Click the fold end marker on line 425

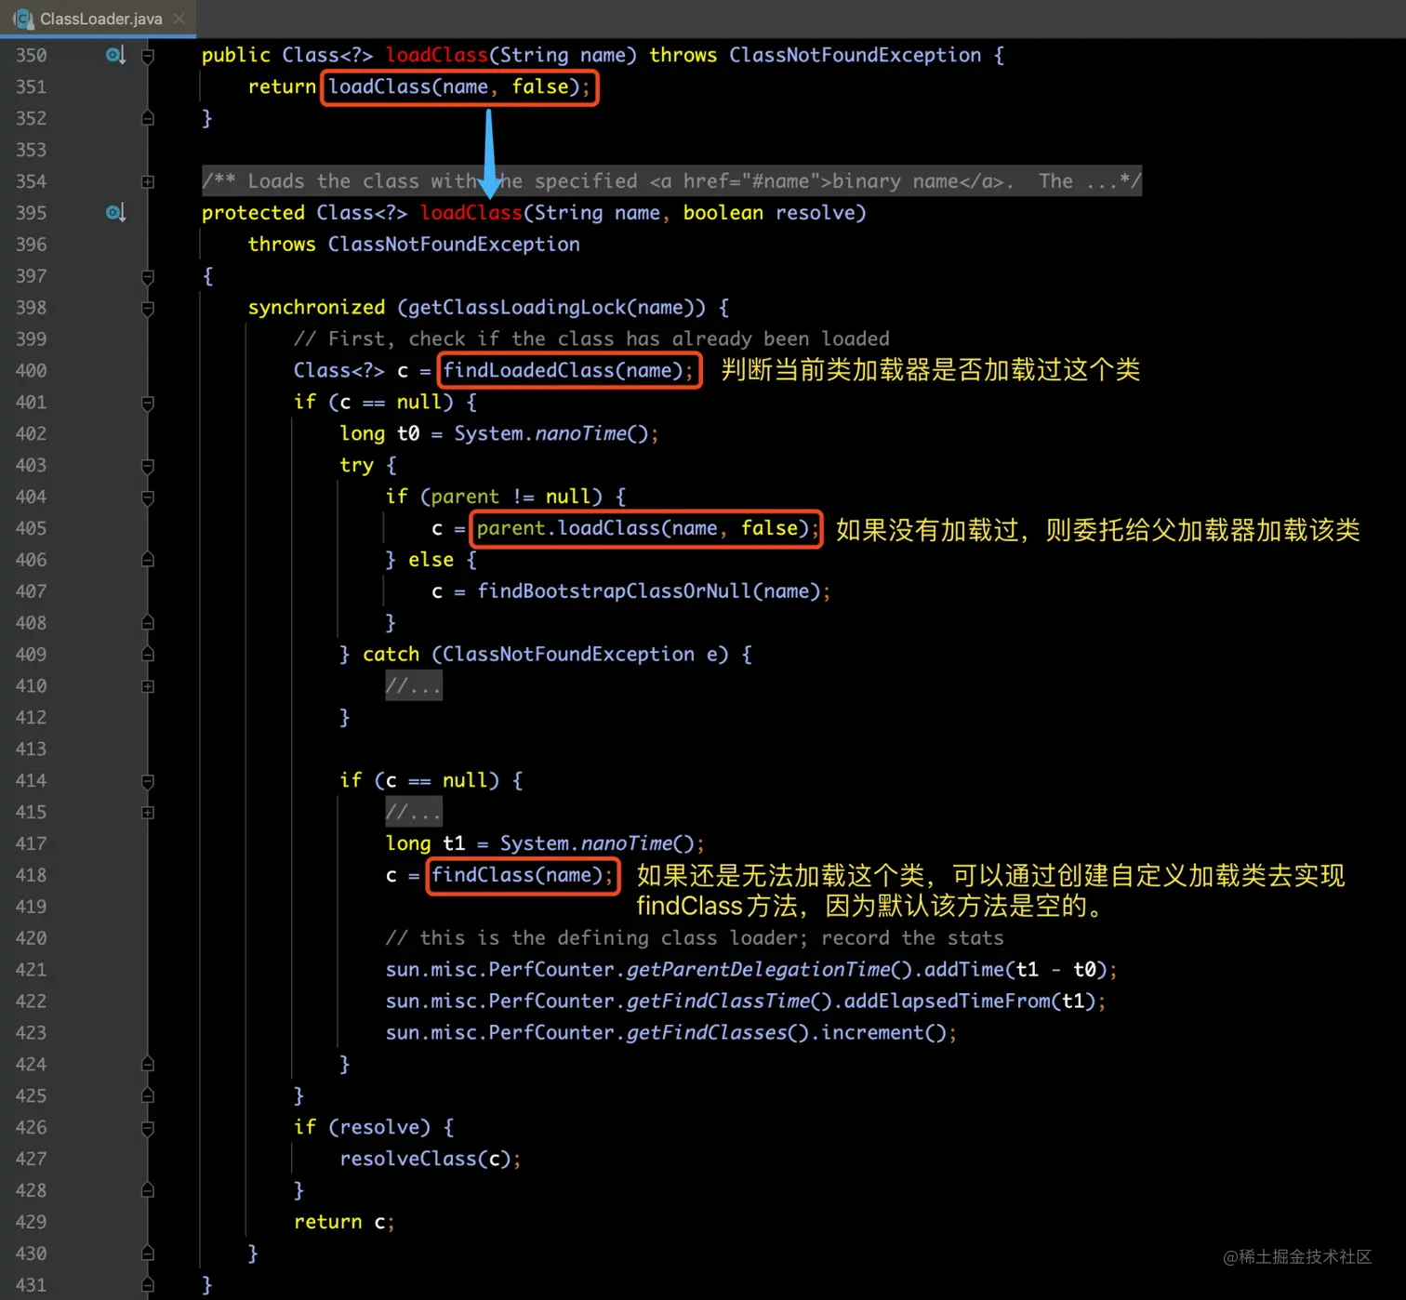coord(148,1095)
